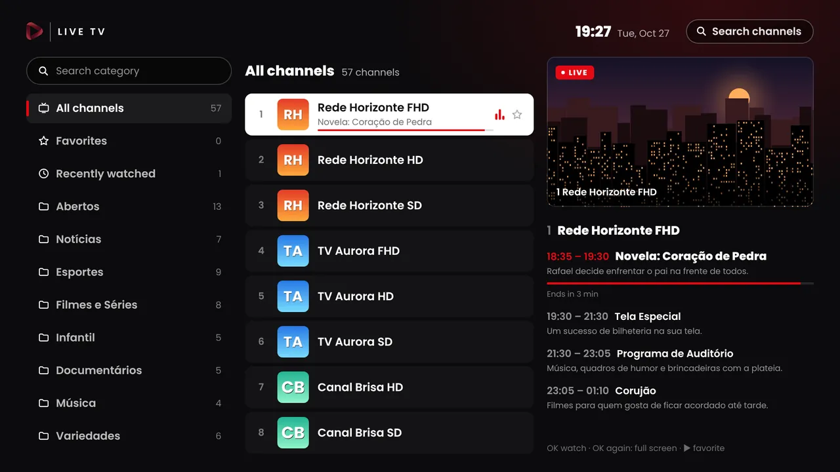Open the Variedades category
Viewport: 840px width, 472px height.
[x=129, y=436]
